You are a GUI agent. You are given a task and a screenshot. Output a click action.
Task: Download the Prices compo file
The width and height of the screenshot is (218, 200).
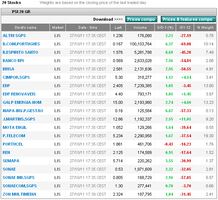141,19
